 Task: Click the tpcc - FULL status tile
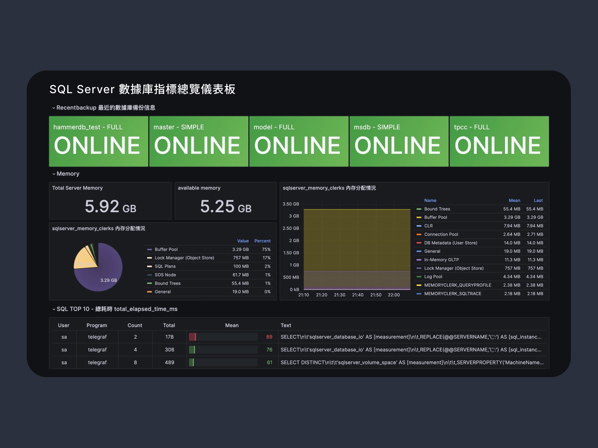[x=499, y=141]
